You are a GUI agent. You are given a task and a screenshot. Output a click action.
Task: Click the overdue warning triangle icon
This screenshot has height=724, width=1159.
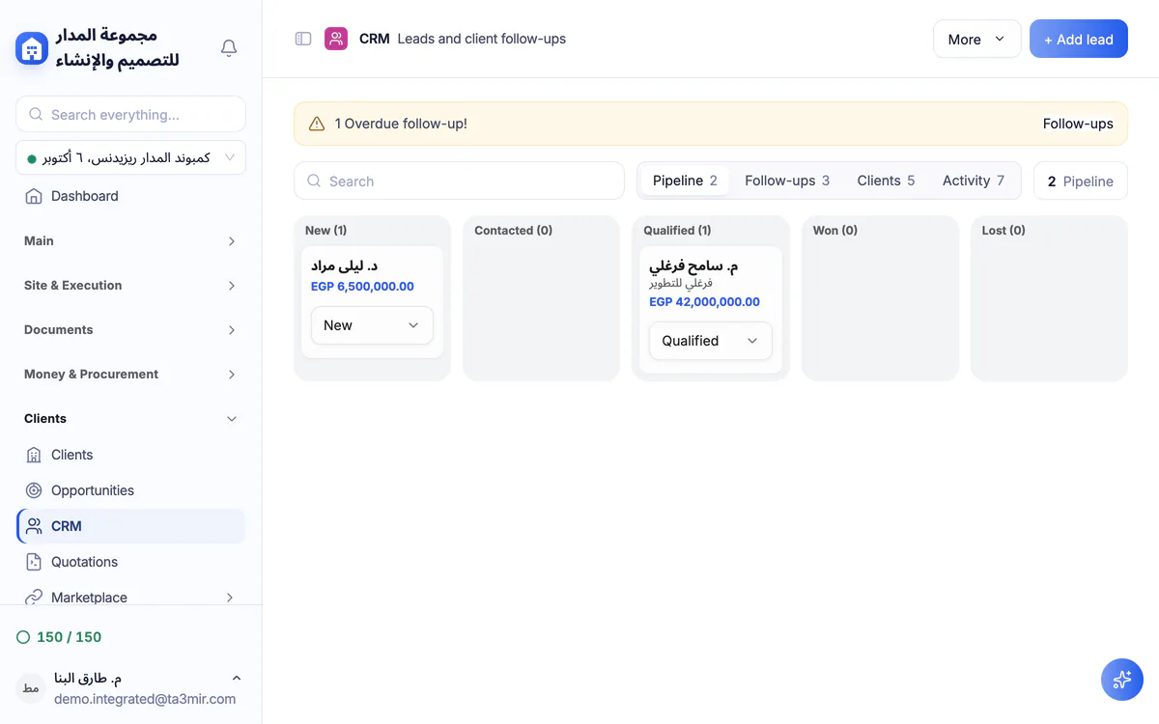tap(317, 124)
